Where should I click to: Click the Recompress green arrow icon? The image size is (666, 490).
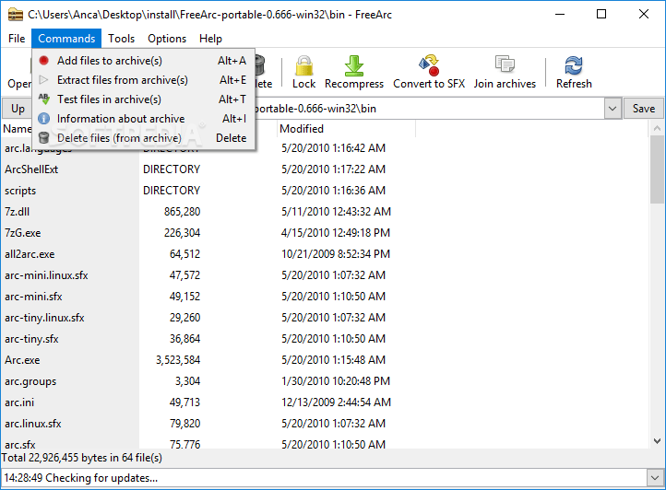354,65
